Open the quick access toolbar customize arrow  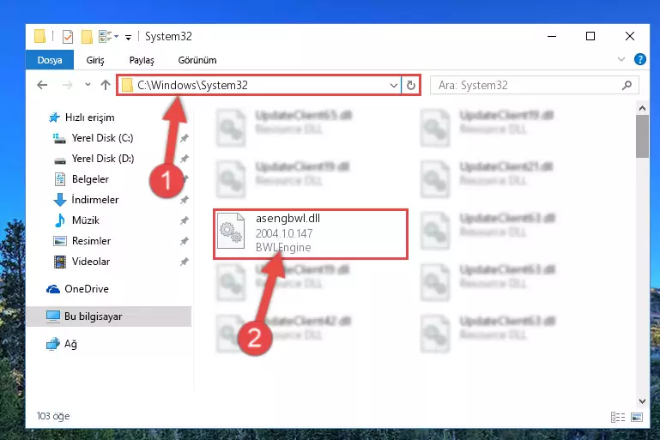(128, 38)
